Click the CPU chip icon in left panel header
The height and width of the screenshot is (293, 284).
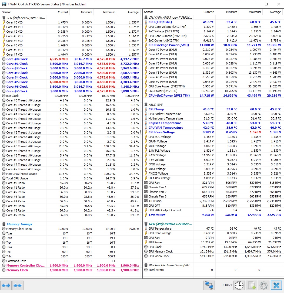[x=4, y=18]
